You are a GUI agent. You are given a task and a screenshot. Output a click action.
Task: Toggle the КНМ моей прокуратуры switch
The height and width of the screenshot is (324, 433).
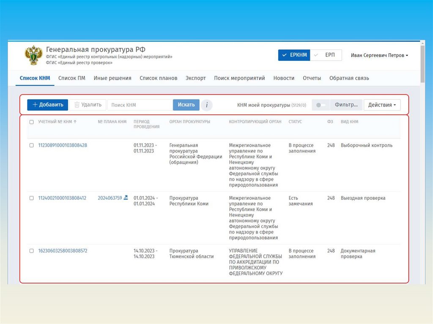321,105
